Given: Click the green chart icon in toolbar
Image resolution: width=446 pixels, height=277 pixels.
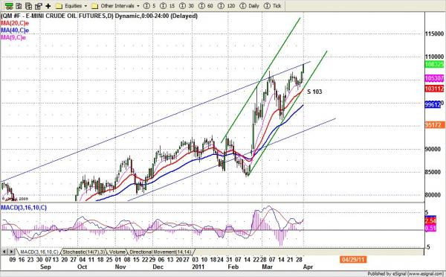Looking at the screenshot, I should coord(9,6).
